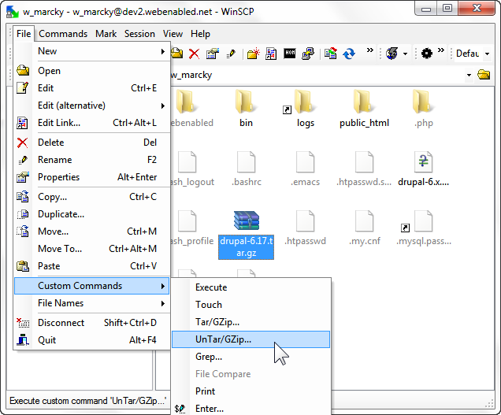Choose Execute in Custom Commands submenu

coord(250,287)
